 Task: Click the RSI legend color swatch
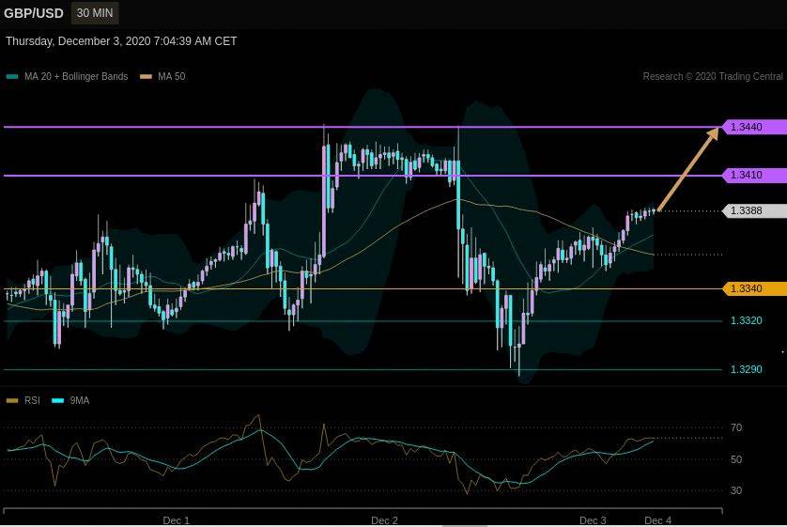click(x=12, y=400)
